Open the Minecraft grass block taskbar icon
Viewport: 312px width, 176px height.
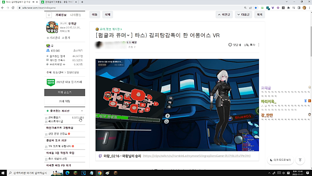75,173
